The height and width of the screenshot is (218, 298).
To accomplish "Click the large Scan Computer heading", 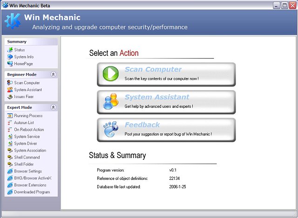I will (x=153, y=69).
